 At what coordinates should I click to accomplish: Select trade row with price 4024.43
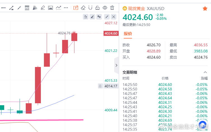point(165,93)
